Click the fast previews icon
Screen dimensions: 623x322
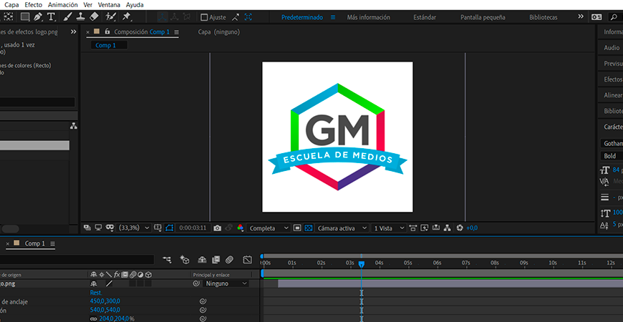(x=425, y=228)
